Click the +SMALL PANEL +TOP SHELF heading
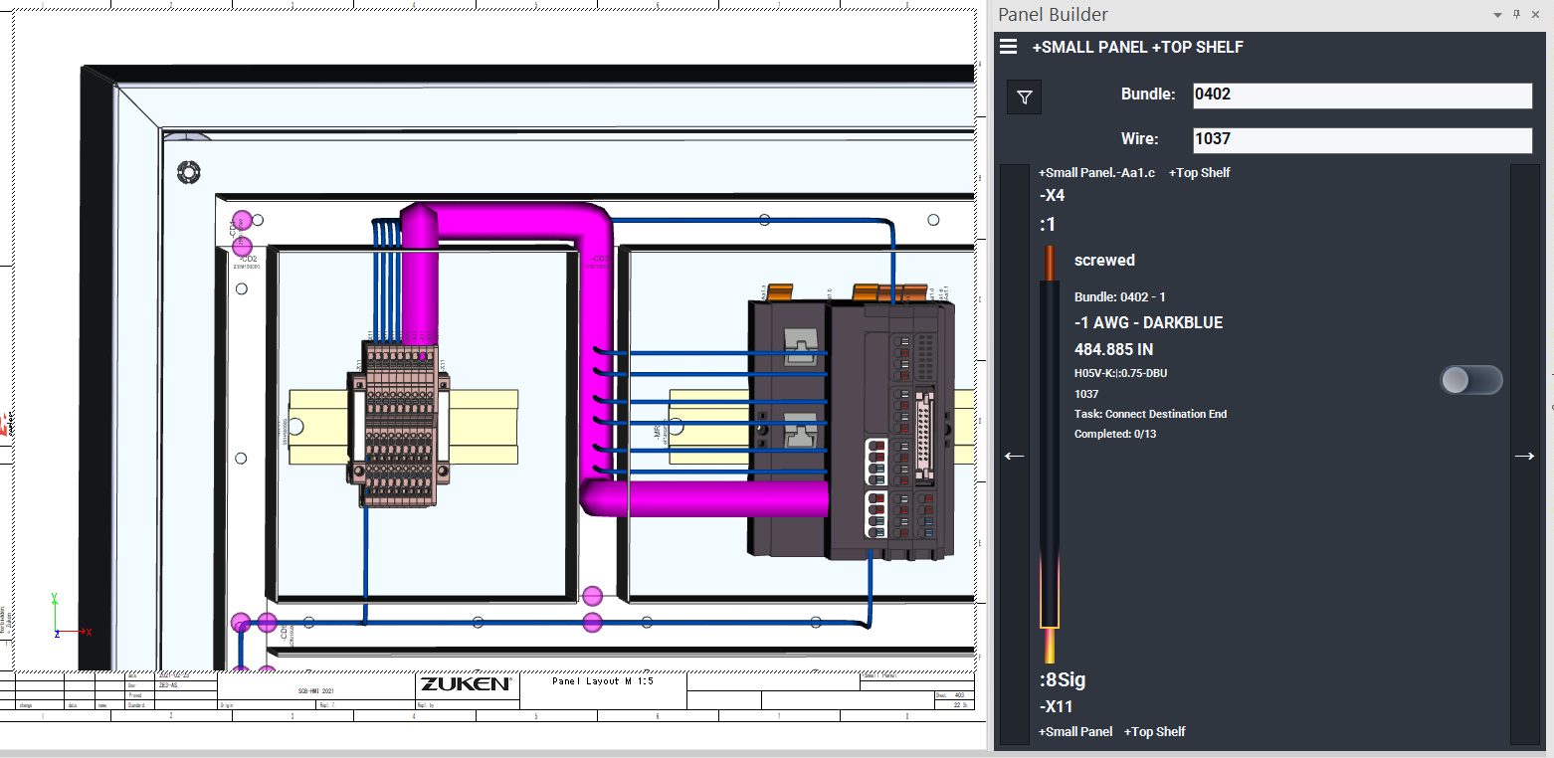The image size is (1554, 758). click(1137, 47)
